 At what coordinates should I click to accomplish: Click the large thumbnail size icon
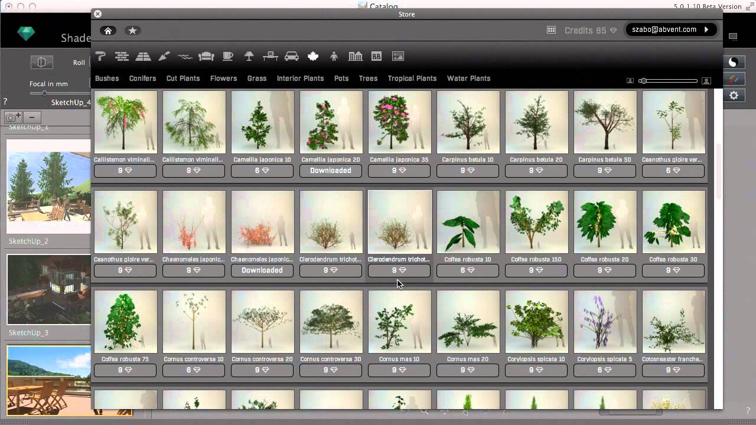pos(706,81)
